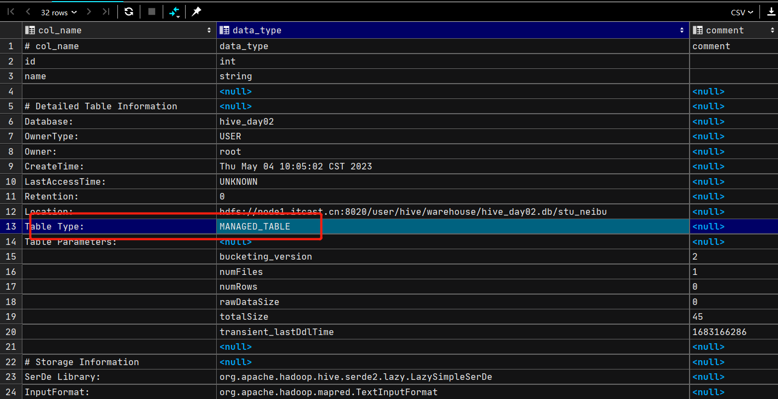Image resolution: width=778 pixels, height=399 pixels.
Task: Open the CSV data extractor dropdown
Action: click(x=743, y=12)
